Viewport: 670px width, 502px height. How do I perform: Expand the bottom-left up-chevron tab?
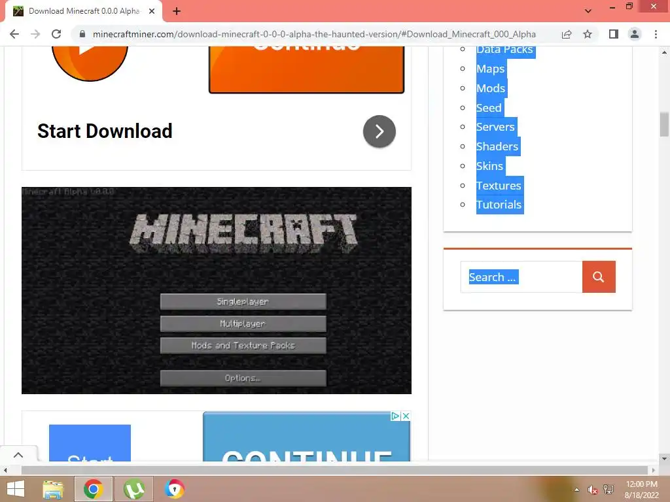18,455
